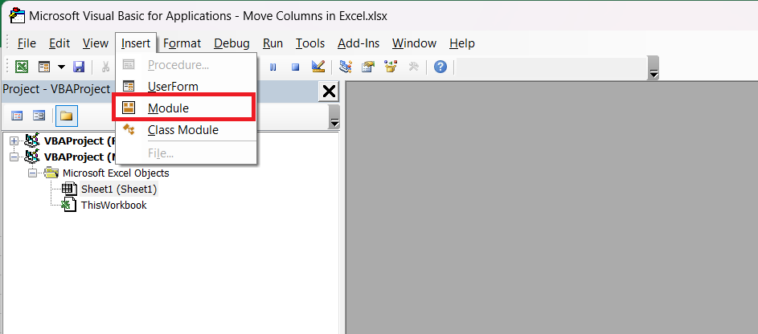Toggle Design Mode icon in toolbar
This screenshot has height=334, width=758.
318,67
